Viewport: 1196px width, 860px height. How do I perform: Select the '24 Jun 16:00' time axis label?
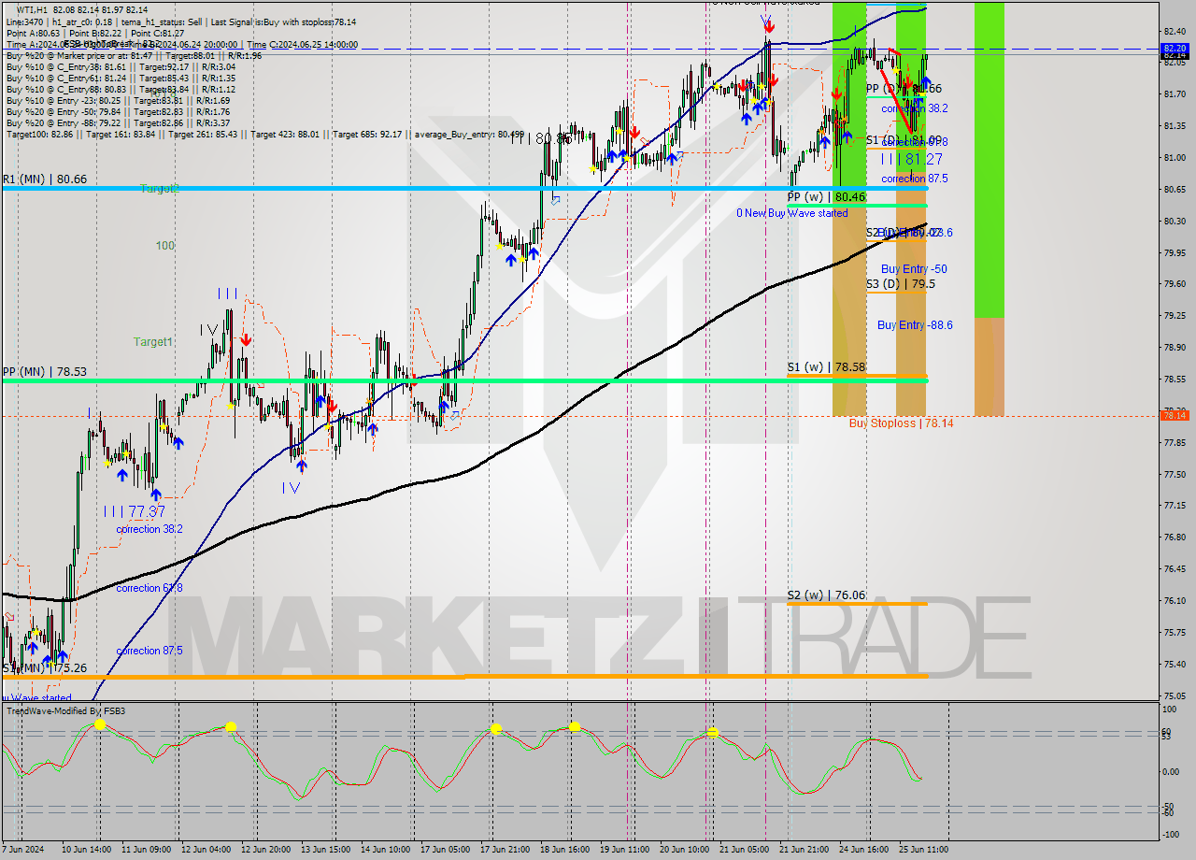865,850
